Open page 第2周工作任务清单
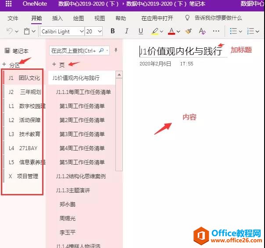The height and width of the screenshot is (248, 265). click(82, 120)
